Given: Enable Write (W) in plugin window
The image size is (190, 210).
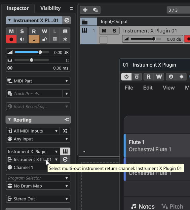Looking at the screenshot, I should click(159, 77).
